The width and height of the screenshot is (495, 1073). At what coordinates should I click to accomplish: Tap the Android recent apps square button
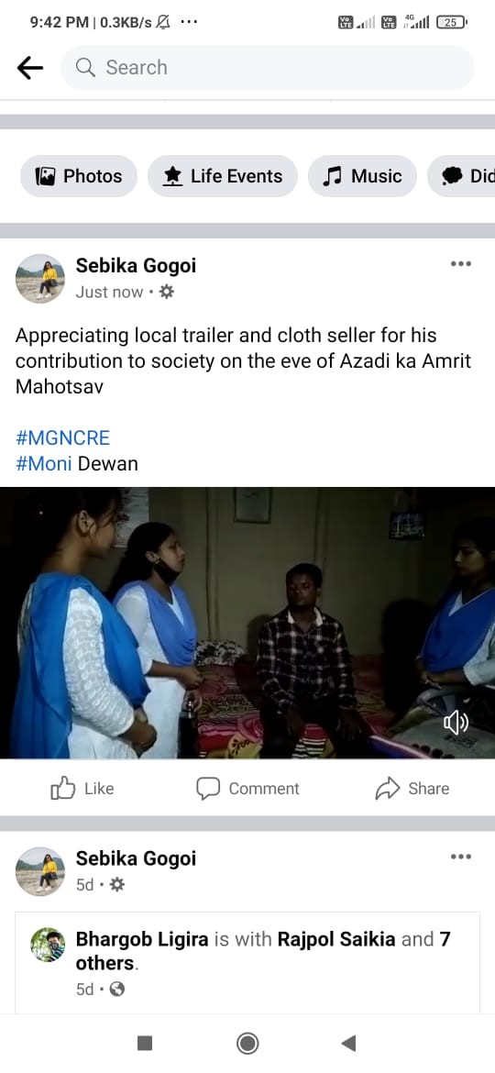[145, 1043]
